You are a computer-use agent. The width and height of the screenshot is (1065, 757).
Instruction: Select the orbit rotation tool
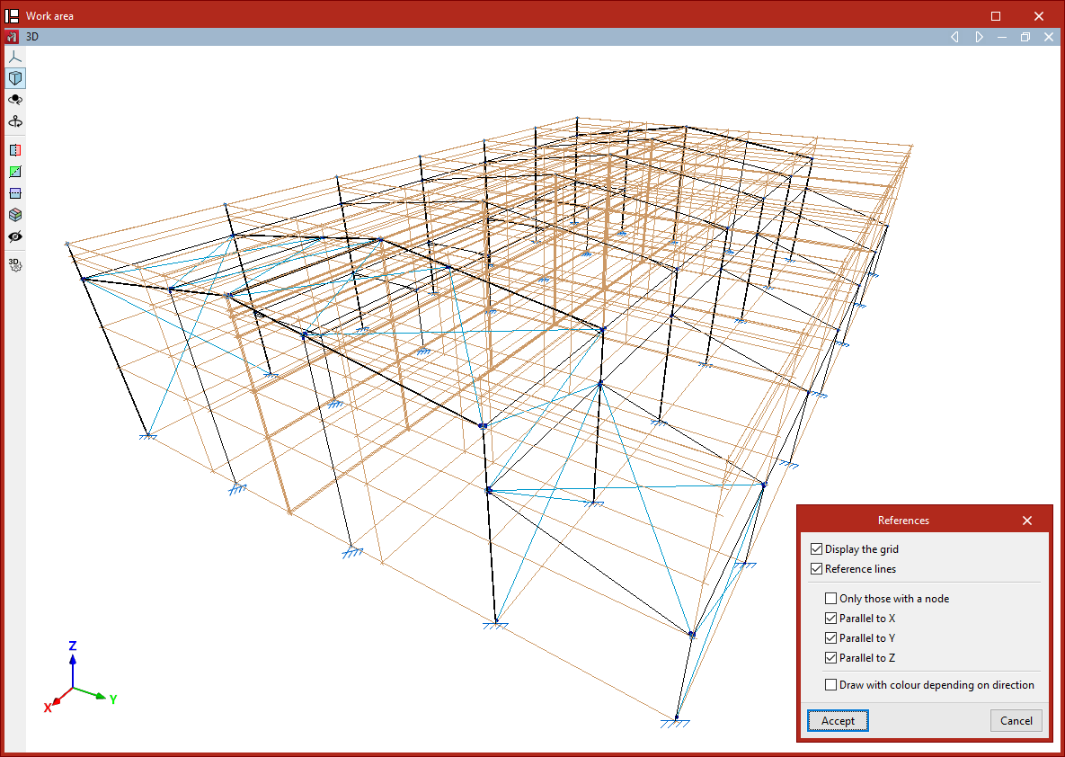pyautogui.click(x=14, y=100)
